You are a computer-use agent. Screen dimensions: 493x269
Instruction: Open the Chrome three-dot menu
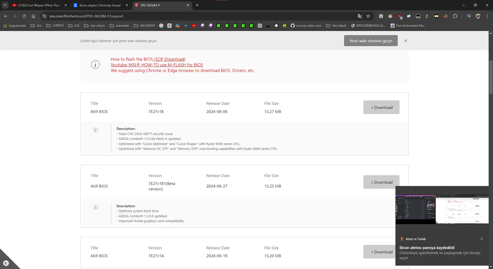point(487,16)
